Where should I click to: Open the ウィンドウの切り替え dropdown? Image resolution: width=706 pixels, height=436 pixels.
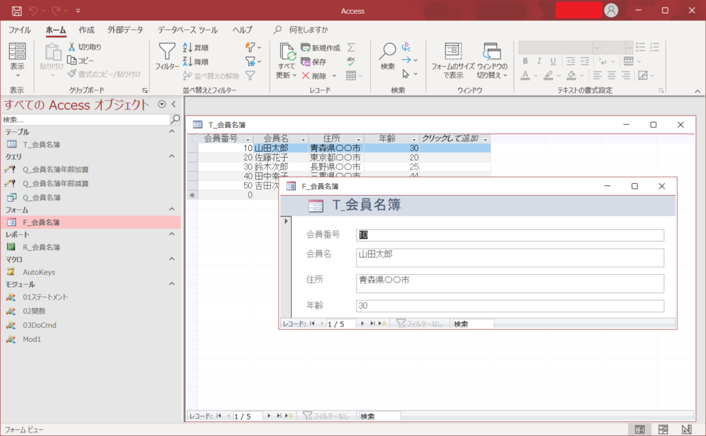click(x=505, y=74)
